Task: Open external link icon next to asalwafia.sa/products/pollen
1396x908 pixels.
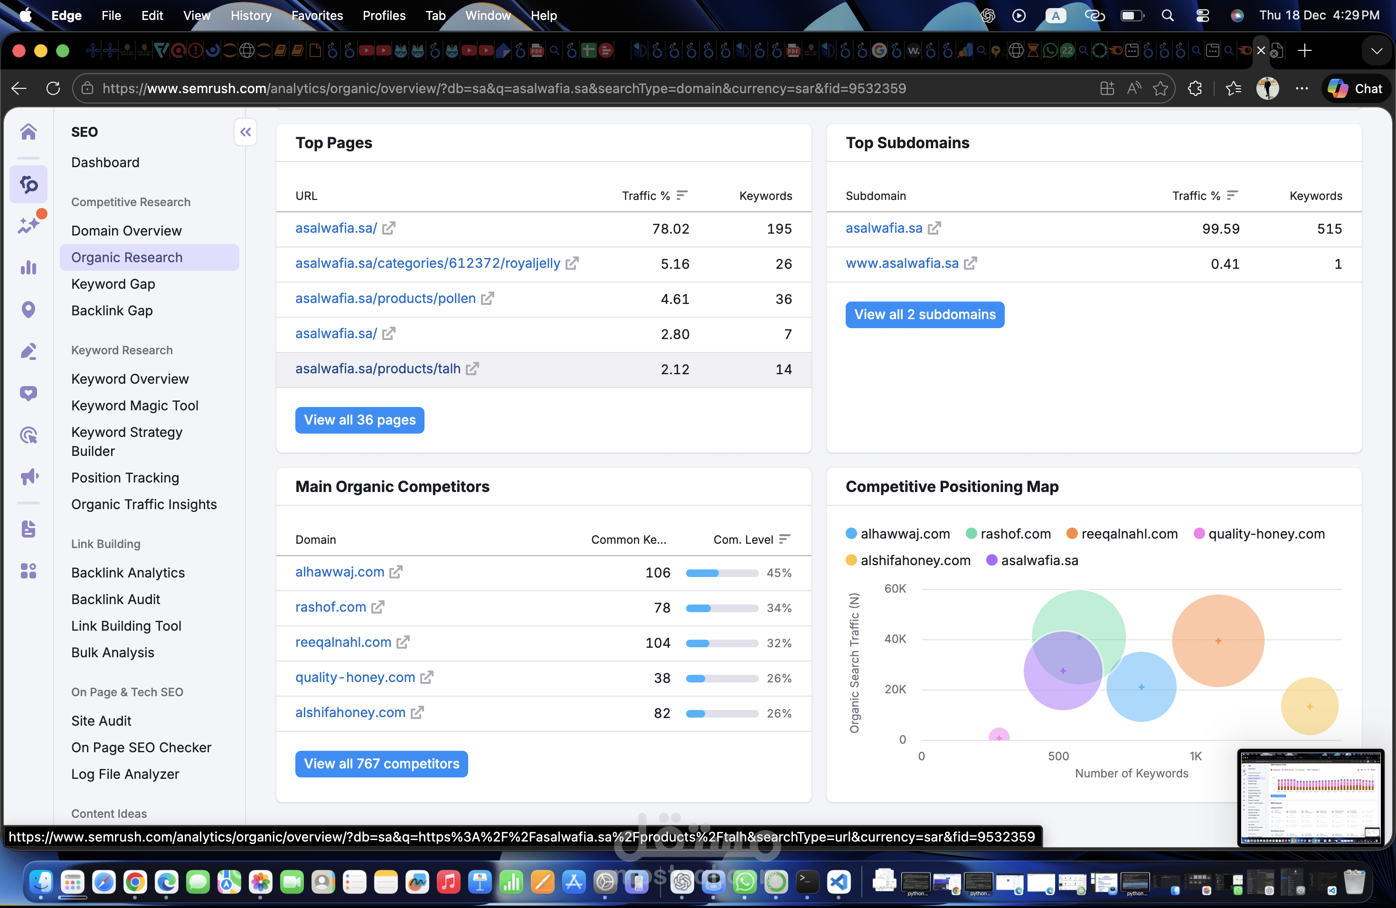Action: (488, 299)
